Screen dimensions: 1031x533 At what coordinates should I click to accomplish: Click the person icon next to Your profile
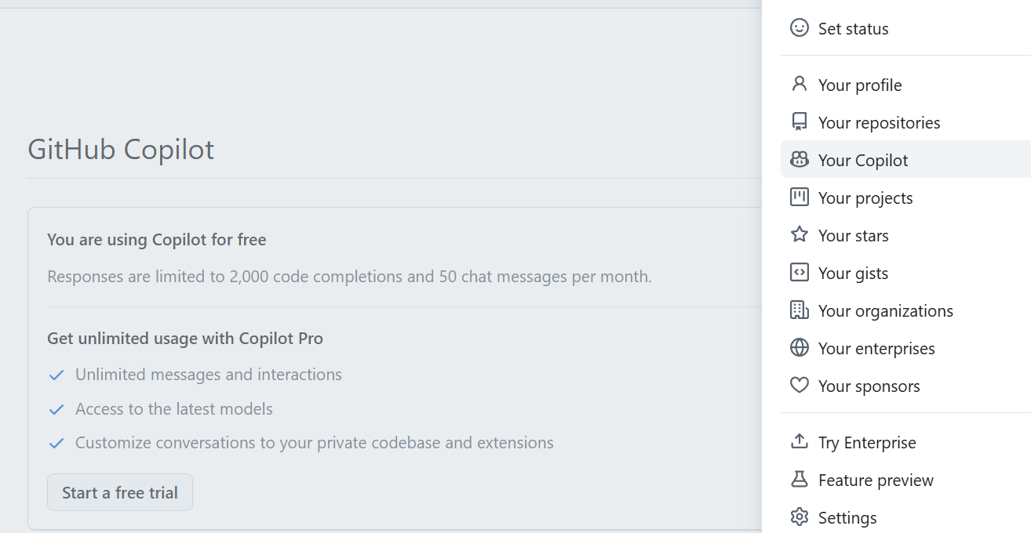point(799,84)
